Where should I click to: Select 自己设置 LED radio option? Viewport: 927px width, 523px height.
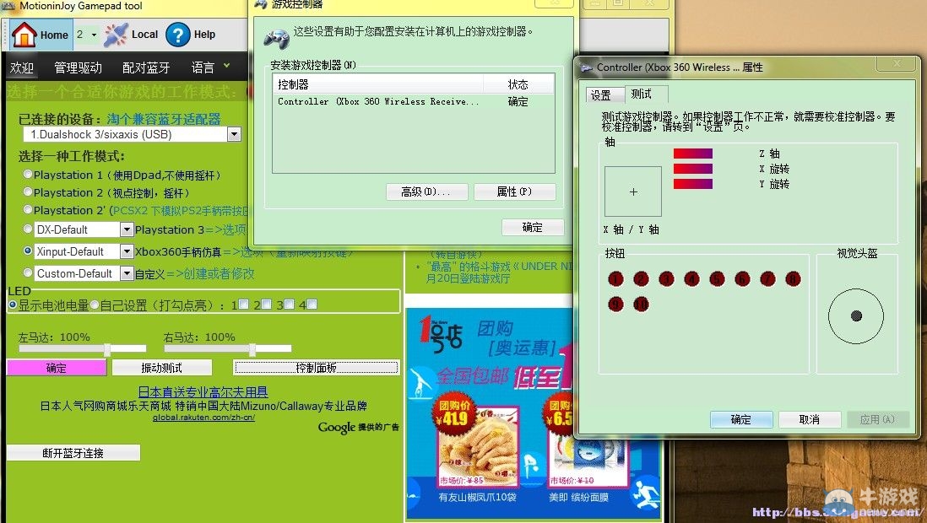pos(95,305)
